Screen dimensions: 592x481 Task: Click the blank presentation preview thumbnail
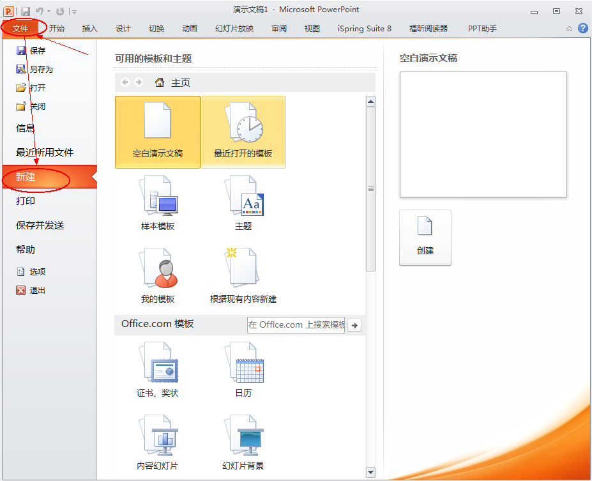[x=483, y=134]
